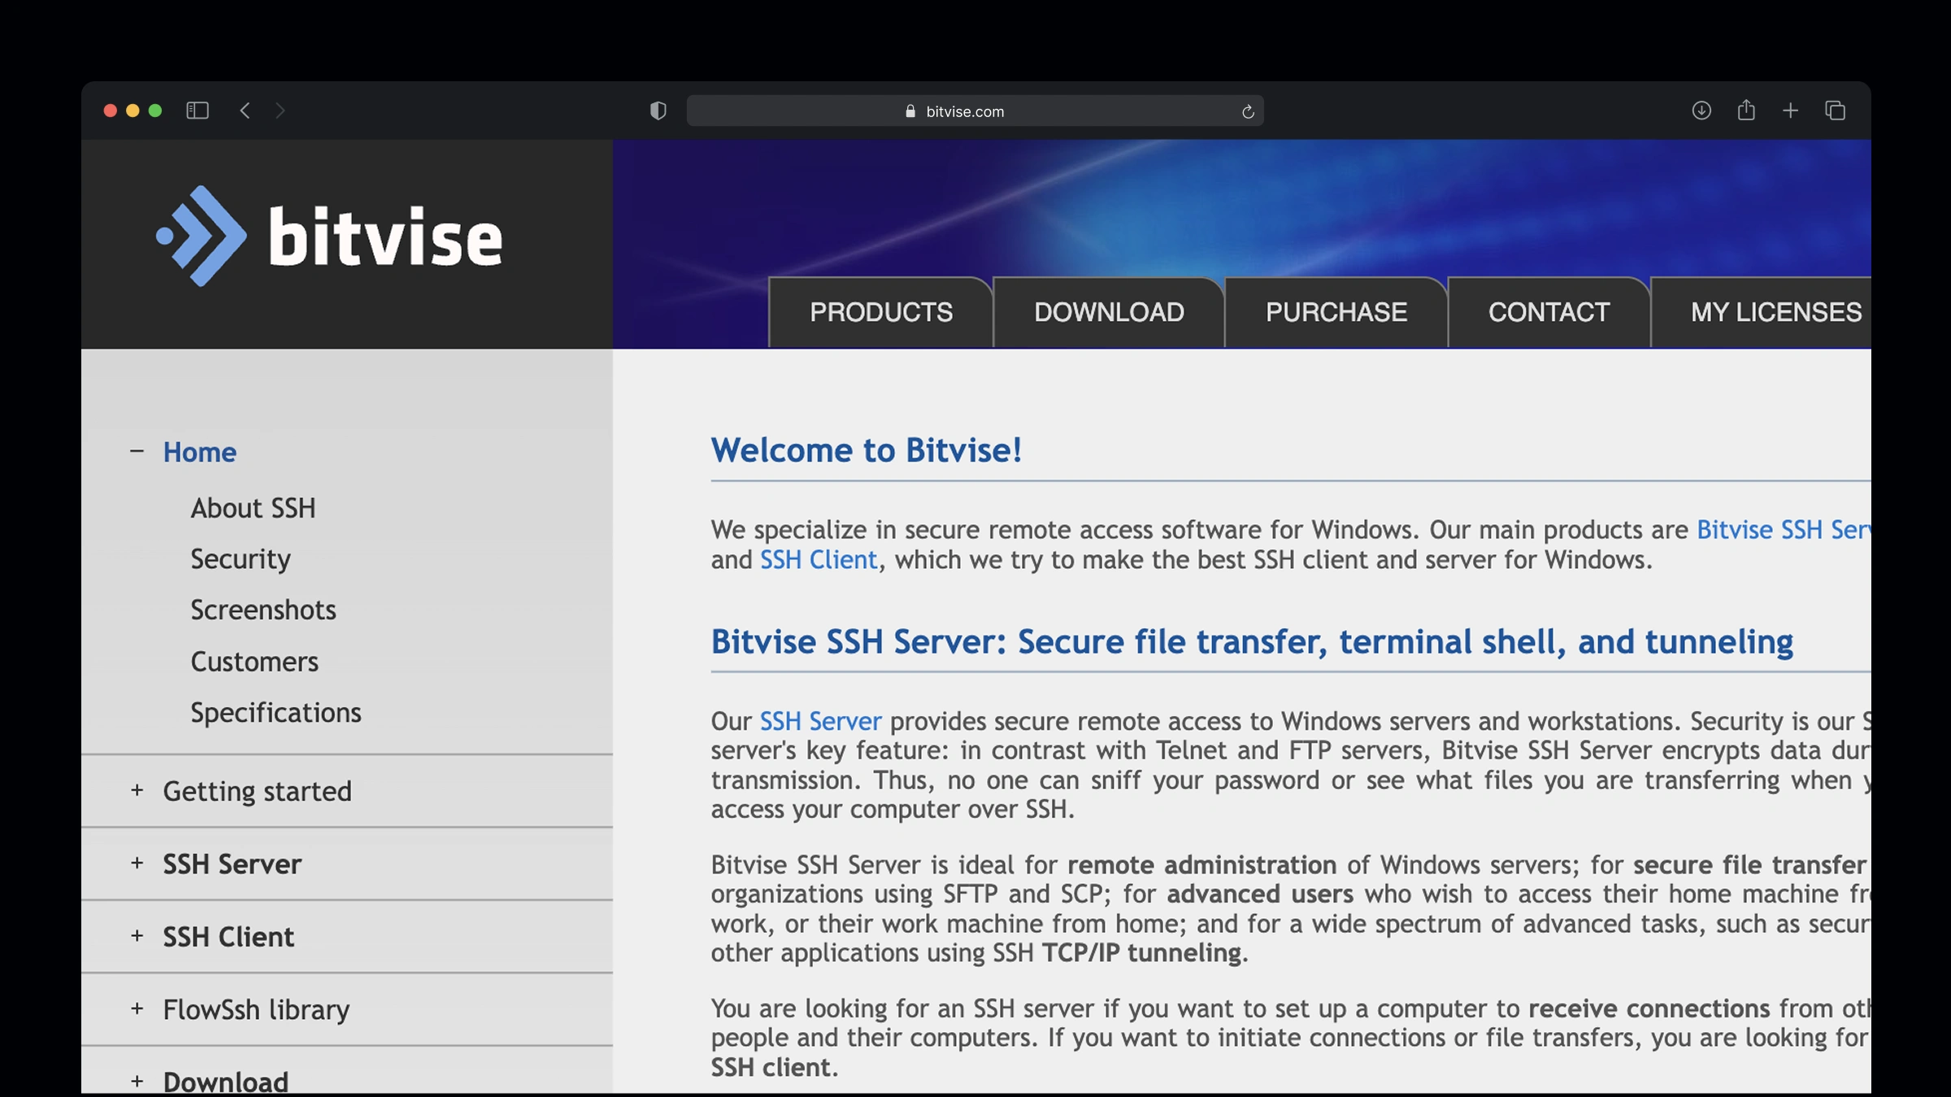This screenshot has width=1951, height=1097.
Task: Open SSH Client sidebar label
Action: [228, 937]
